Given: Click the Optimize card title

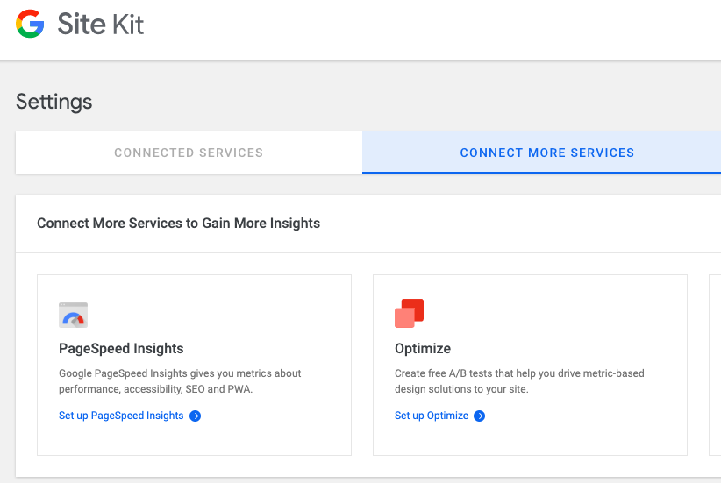Looking at the screenshot, I should pos(423,348).
